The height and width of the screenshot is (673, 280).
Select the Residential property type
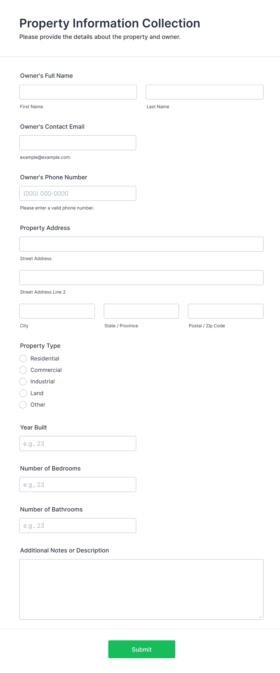[x=23, y=358]
